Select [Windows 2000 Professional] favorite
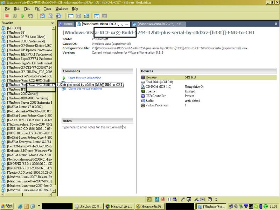This screenshot has height=210, width=280. [x=26, y=41]
